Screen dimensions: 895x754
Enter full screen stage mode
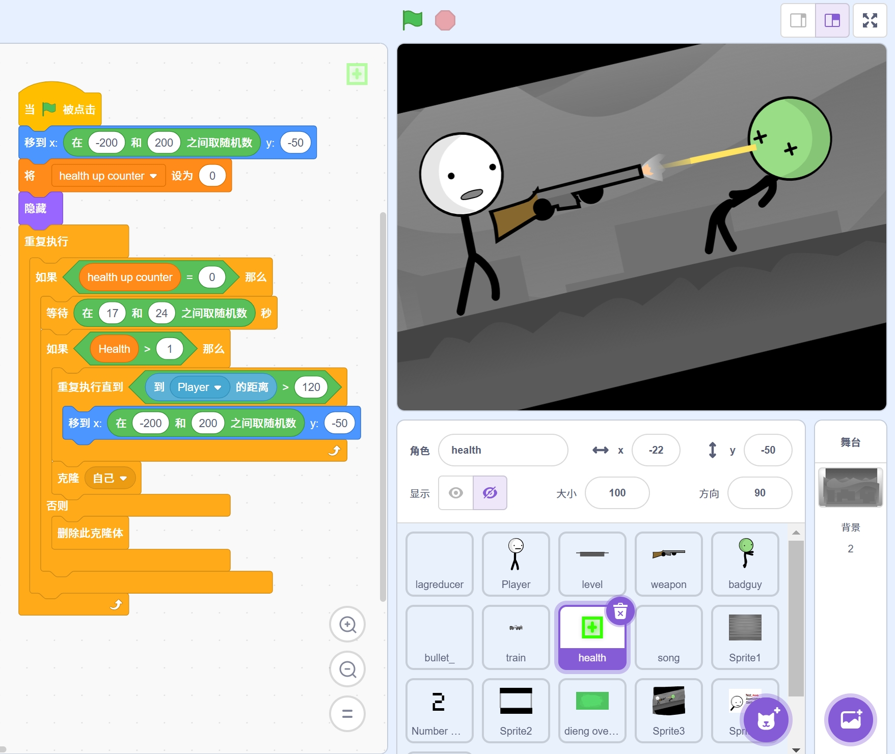point(870,20)
